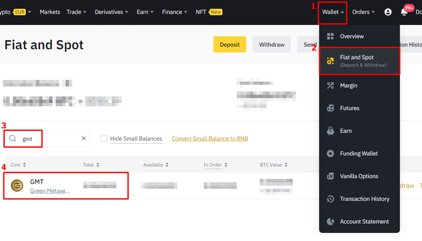Screen dimensions: 422x241
Task: Click the Futures wallet icon
Action: (x=330, y=108)
